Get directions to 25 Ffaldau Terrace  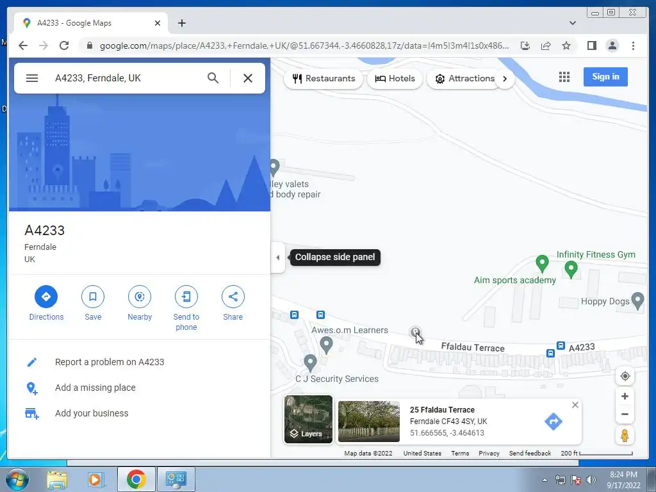click(x=553, y=422)
